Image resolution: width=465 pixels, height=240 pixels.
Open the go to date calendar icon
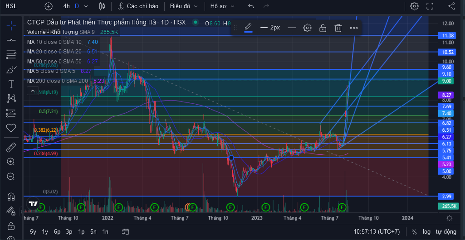(126, 231)
